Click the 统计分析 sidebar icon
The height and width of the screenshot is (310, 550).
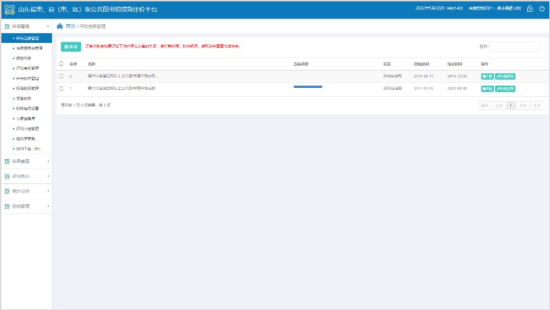pyautogui.click(x=7, y=191)
